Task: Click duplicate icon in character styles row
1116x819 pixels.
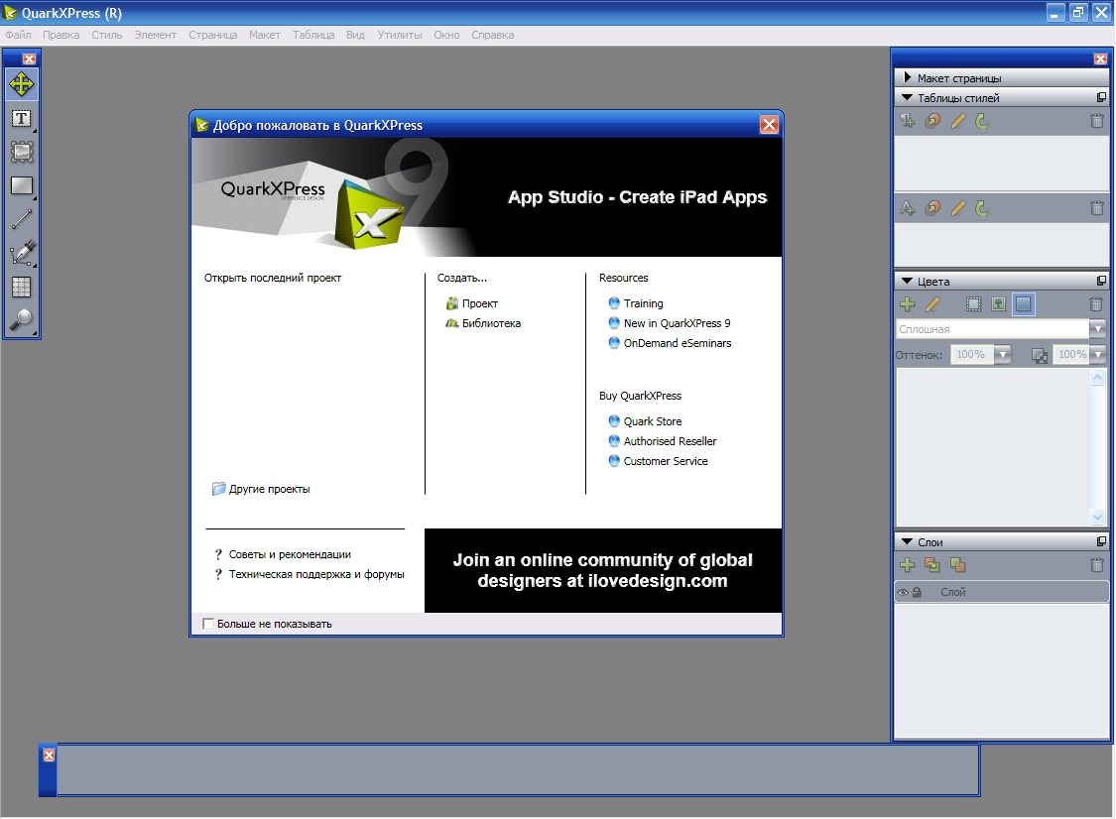Action: click(932, 208)
